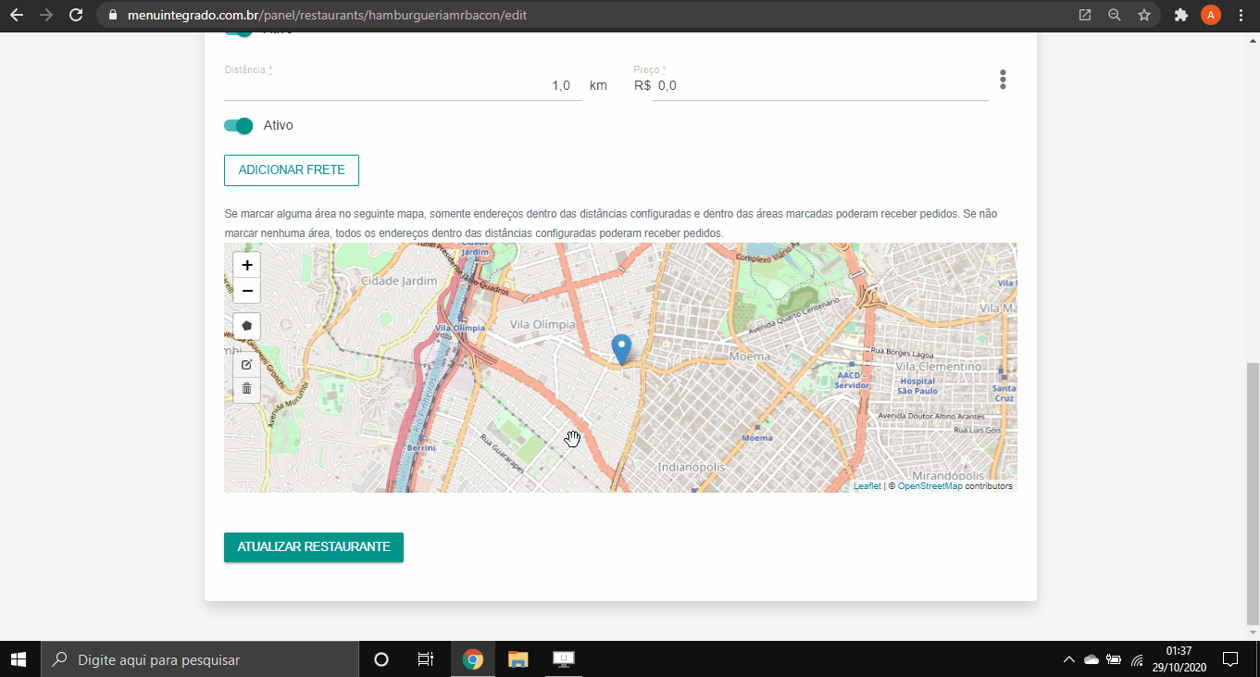The width and height of the screenshot is (1260, 677).
Task: Zoom in on the map
Action: point(247,265)
